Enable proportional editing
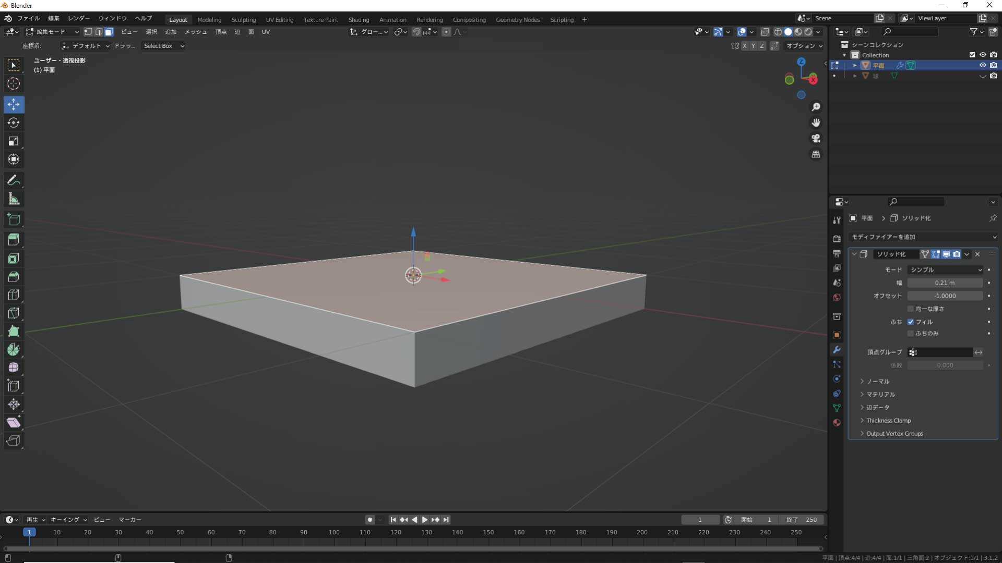The image size is (1002, 563). (x=446, y=32)
